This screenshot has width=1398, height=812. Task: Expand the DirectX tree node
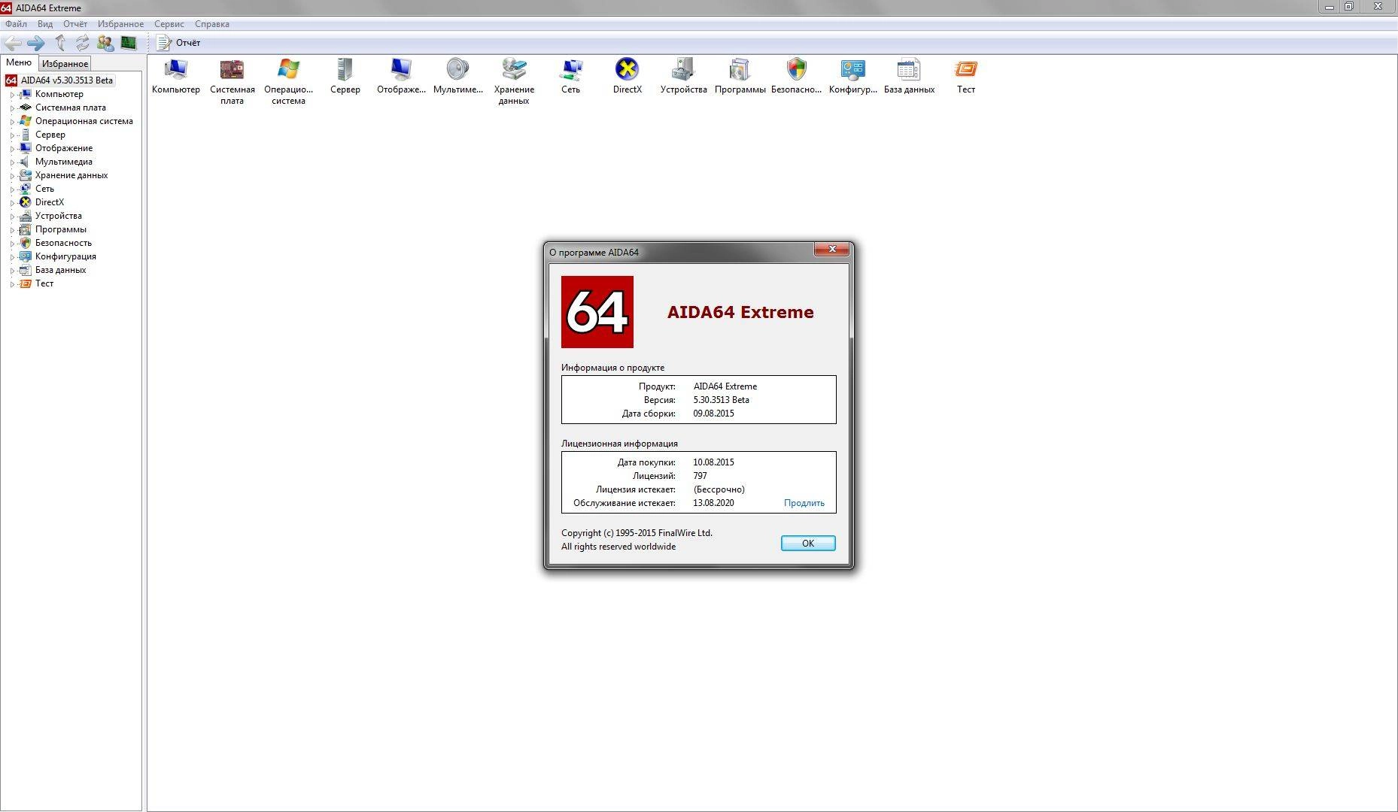pyautogui.click(x=12, y=203)
